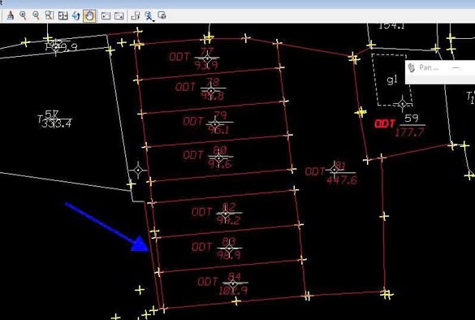Click parcel number 84 label

[234, 277]
